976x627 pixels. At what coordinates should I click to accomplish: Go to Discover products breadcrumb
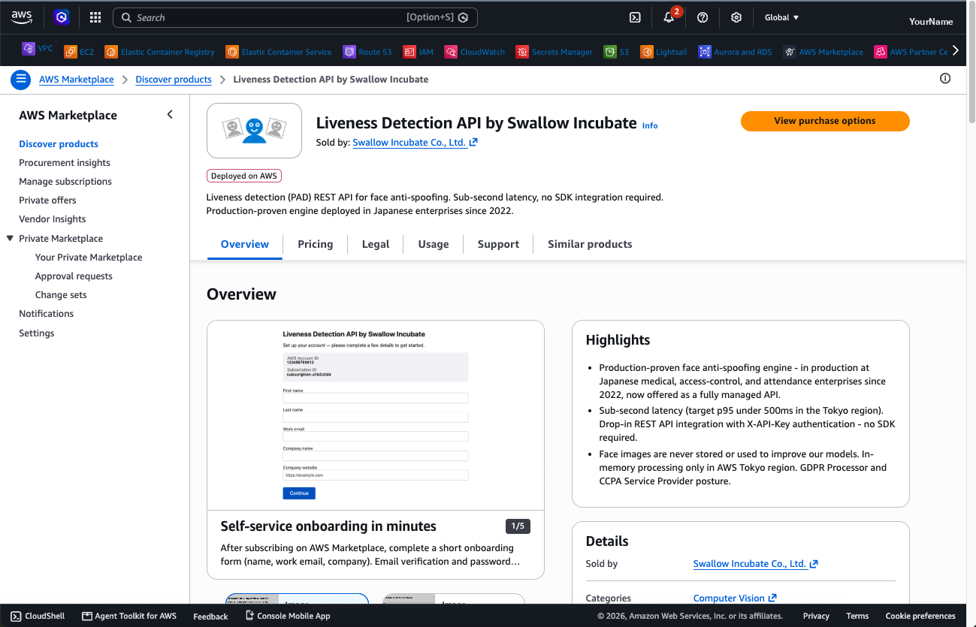point(174,79)
